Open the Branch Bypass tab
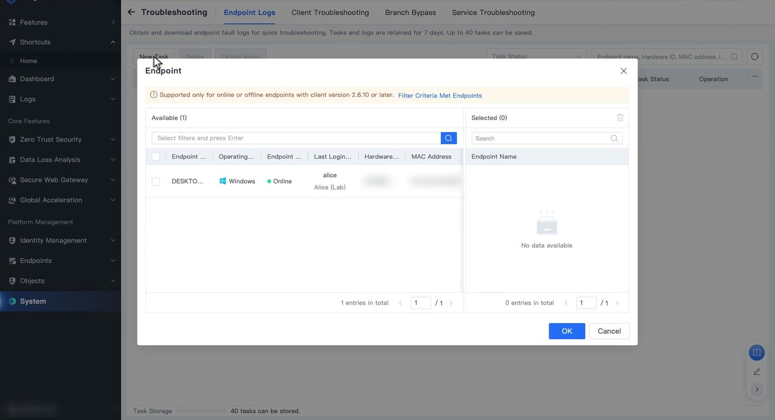 point(410,13)
